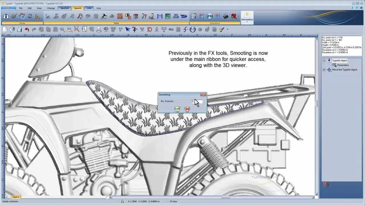Image resolution: width=365 pixels, height=205 pixels.
Task: Save using the floppy disk icon
Action: pos(19,29)
